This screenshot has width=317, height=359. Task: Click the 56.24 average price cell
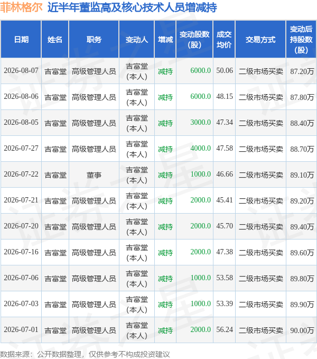(x=225, y=330)
